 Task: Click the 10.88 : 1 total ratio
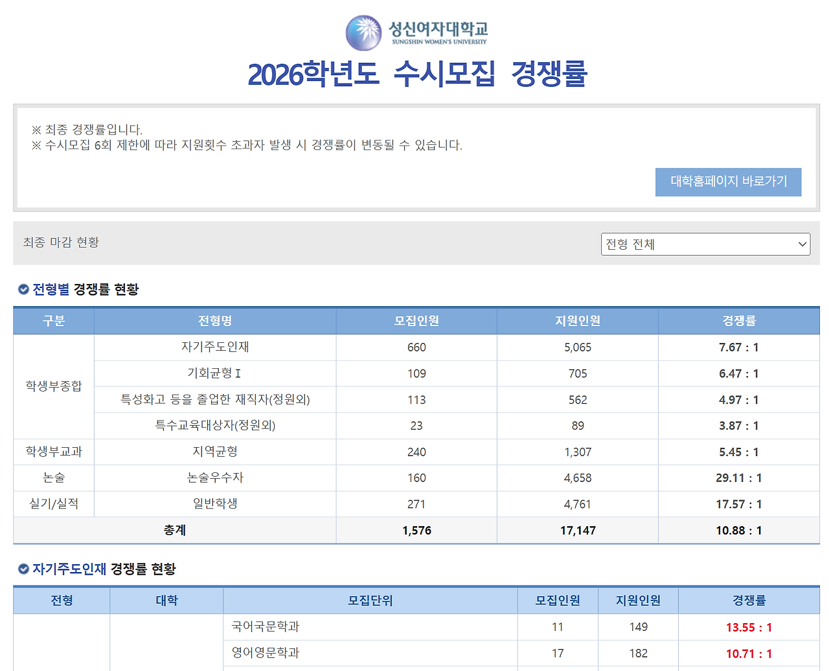tap(739, 531)
